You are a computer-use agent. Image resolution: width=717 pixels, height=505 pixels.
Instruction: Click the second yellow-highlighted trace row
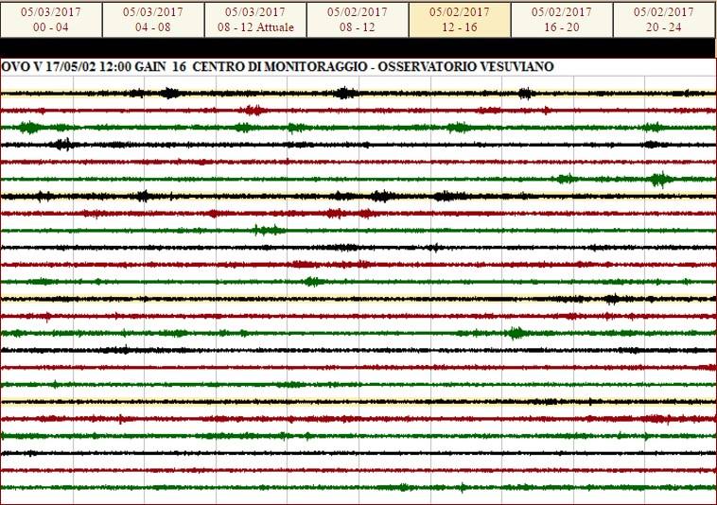358,196
